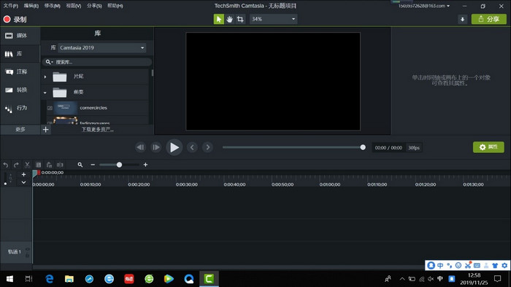Click the 下载更多资产 link
511x287 pixels.
[x=97, y=130]
